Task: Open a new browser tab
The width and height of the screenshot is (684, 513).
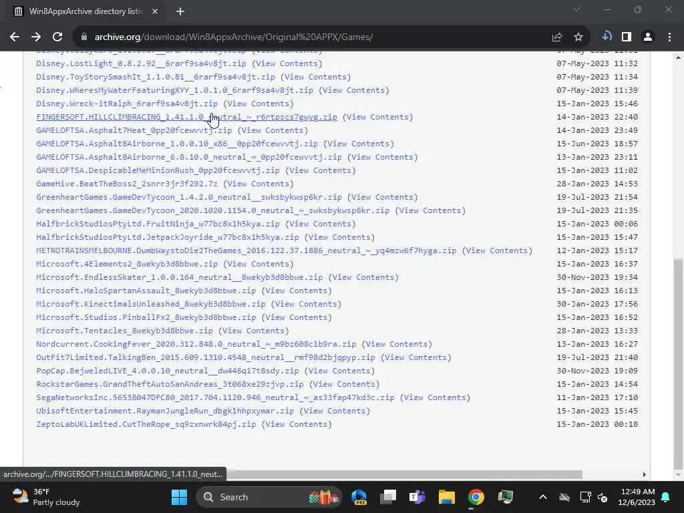Action: pos(180,11)
